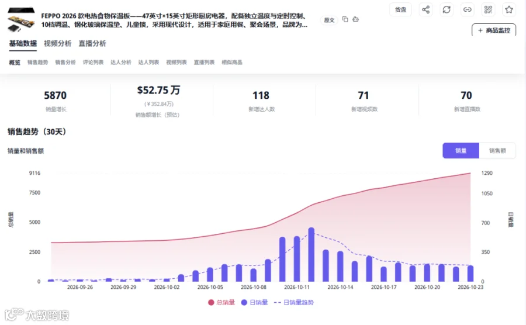Toggle 日销量趋势 legend series
This screenshot has height=325, width=526.
pyautogui.click(x=294, y=303)
